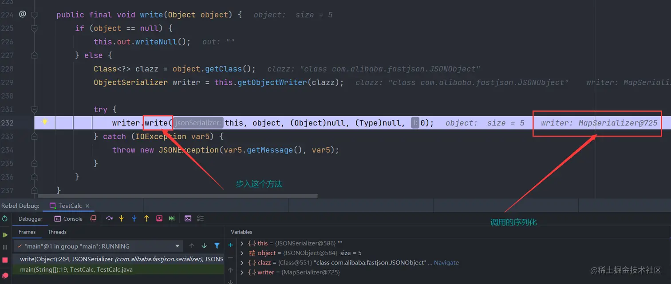Click the Drop Frame icon
The image size is (671, 284).
(x=159, y=218)
